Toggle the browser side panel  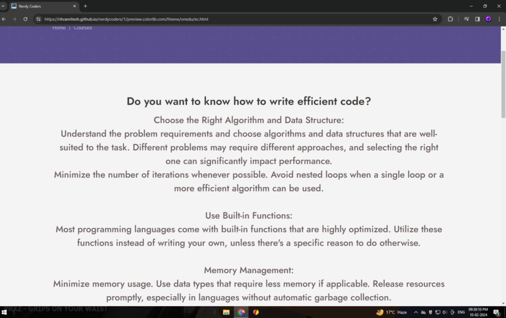point(477,19)
